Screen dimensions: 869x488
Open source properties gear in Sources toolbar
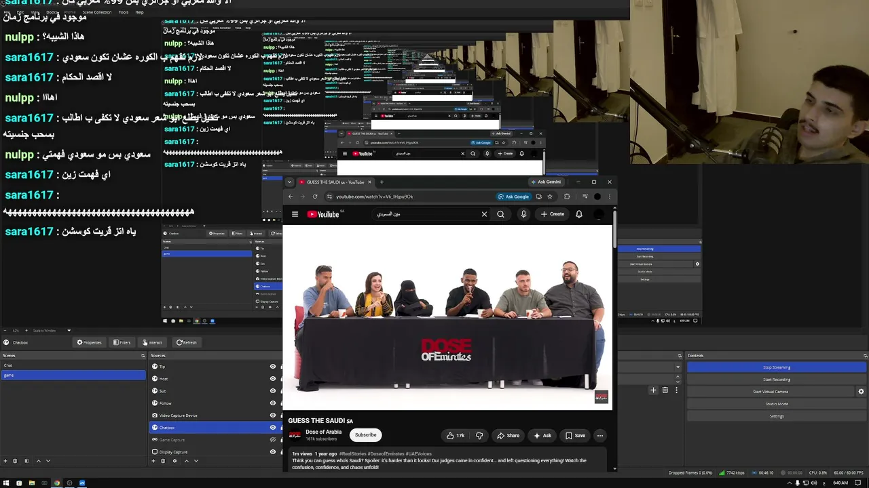174,461
